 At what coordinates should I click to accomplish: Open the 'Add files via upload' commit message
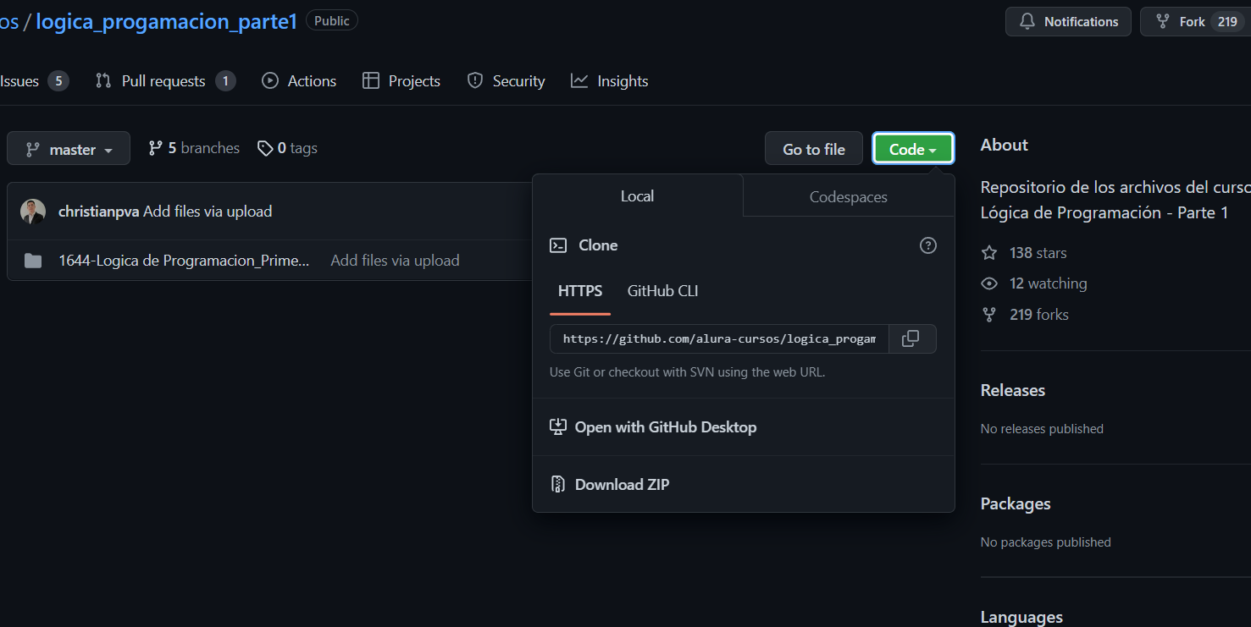[208, 212]
